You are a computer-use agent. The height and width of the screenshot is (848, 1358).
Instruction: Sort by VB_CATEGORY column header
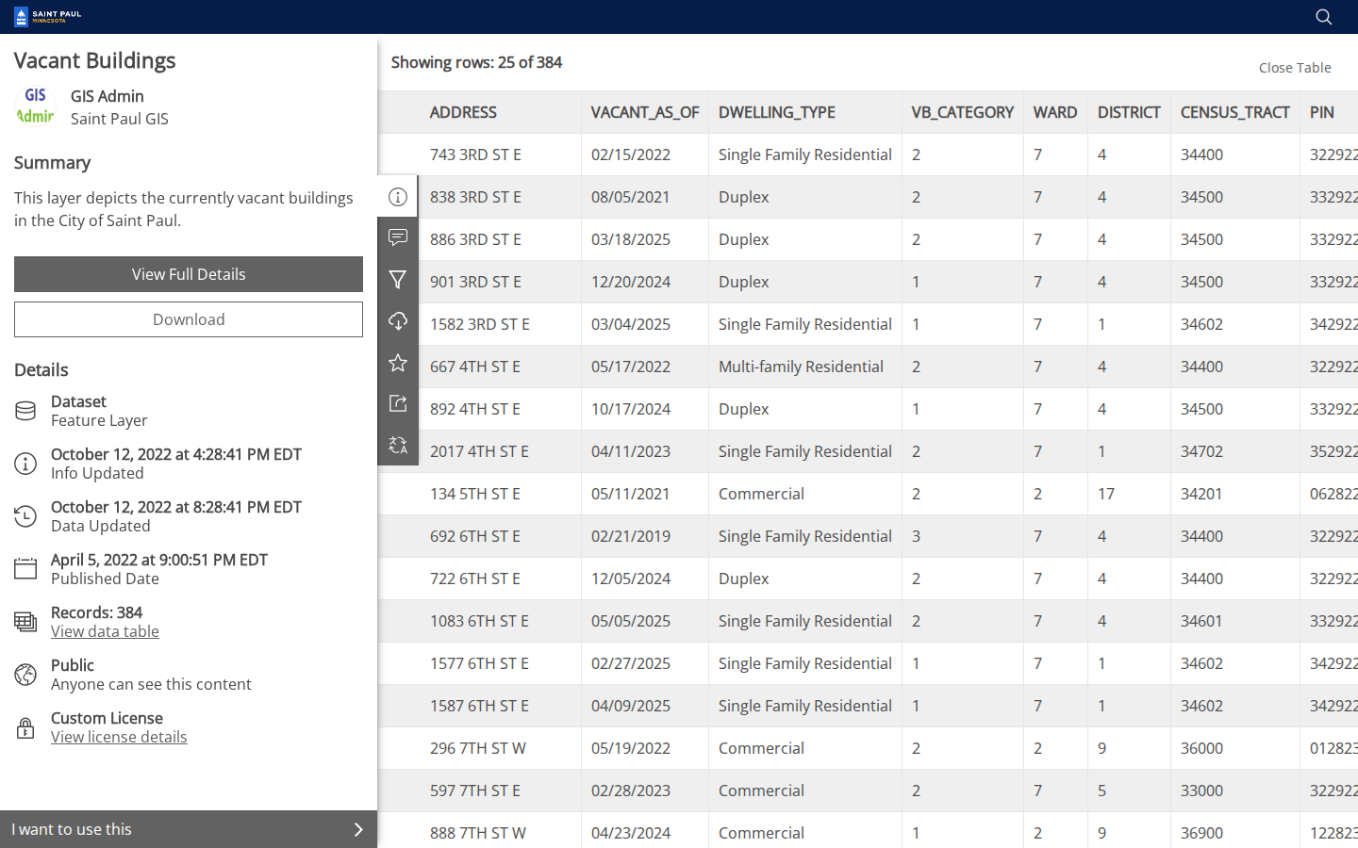pyautogui.click(x=963, y=112)
